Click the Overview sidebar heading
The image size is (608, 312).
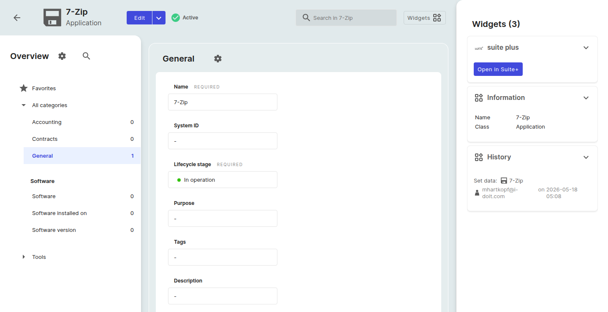pyautogui.click(x=30, y=56)
